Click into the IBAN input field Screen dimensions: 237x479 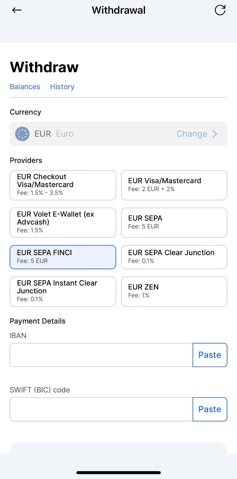[101, 355]
